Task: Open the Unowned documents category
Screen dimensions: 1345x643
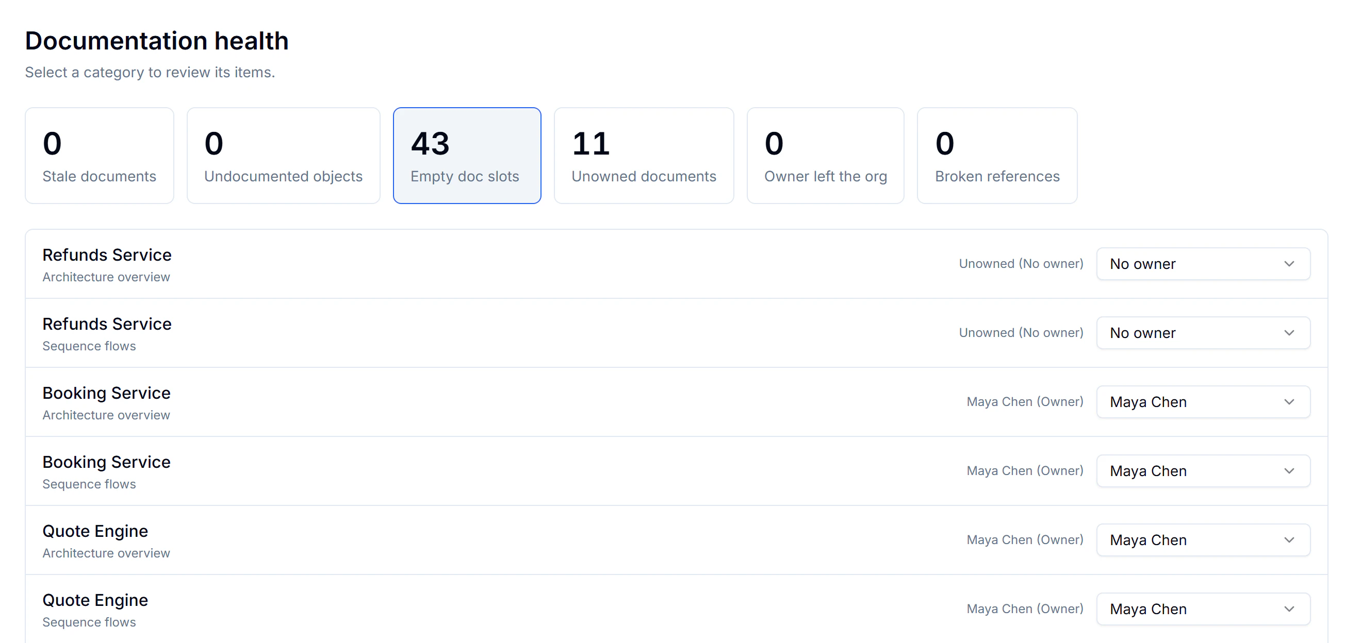Action: 644,156
